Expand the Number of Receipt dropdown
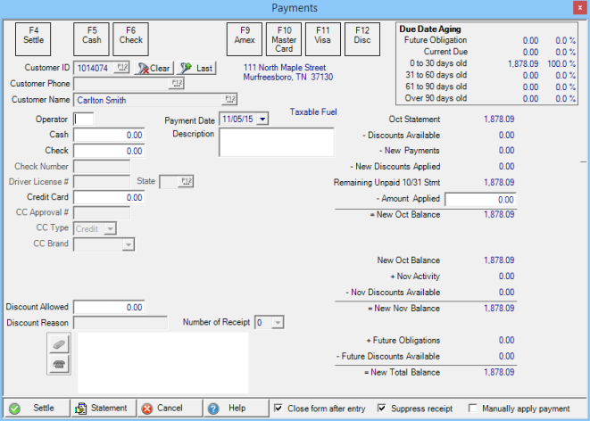Viewport: 590px width, 421px height. [x=278, y=322]
